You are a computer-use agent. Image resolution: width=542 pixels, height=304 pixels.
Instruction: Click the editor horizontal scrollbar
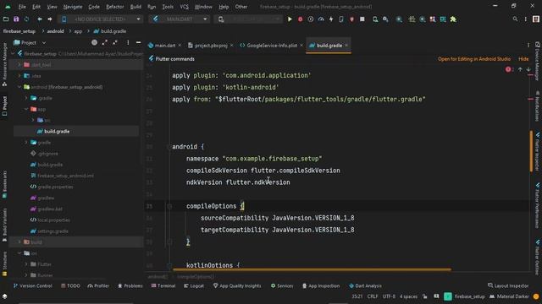point(312,269)
